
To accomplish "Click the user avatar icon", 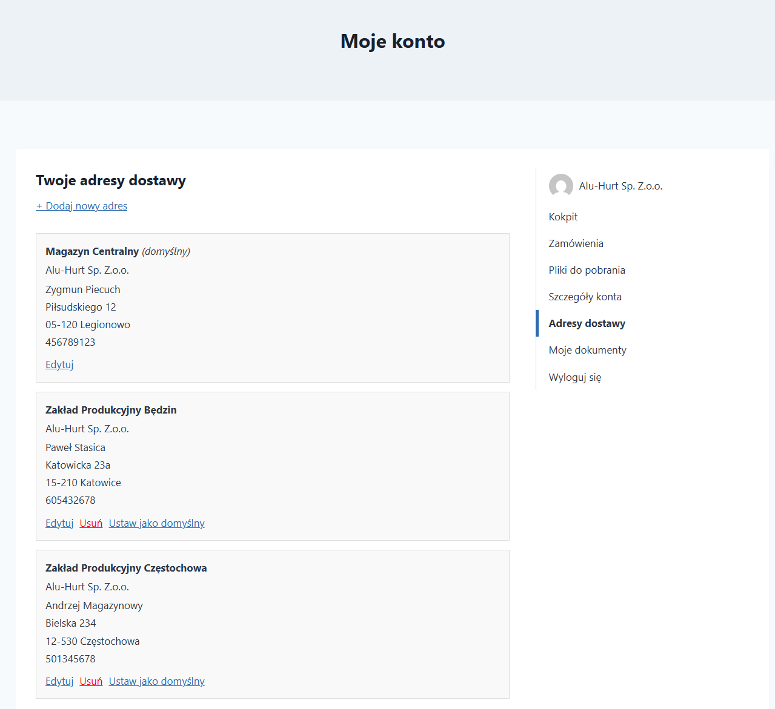I will (x=560, y=186).
